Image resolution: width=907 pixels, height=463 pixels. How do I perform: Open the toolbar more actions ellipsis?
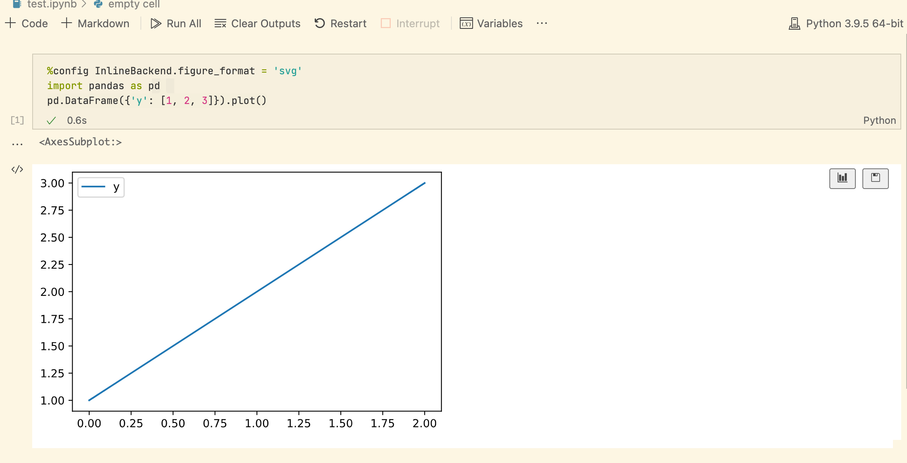pos(542,24)
